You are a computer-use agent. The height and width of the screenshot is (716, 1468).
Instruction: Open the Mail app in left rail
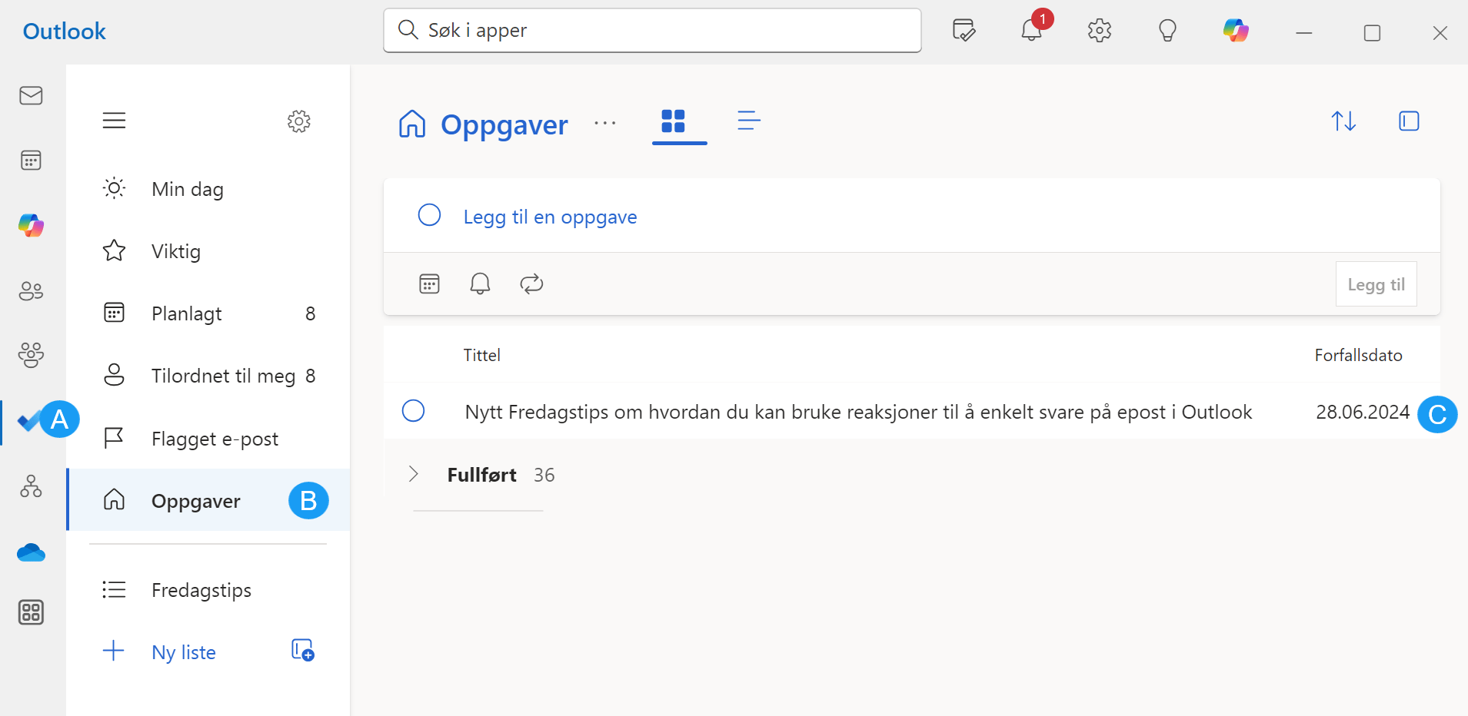pyautogui.click(x=31, y=95)
